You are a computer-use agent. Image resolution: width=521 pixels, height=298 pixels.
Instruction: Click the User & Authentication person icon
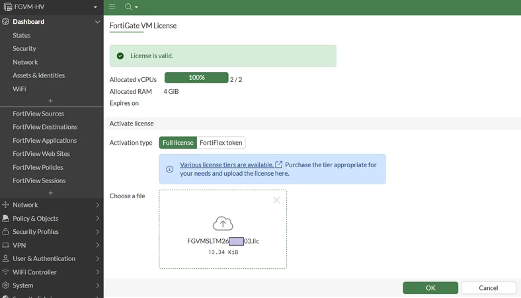pos(6,258)
